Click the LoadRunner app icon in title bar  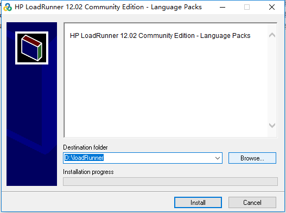(x=8, y=7)
